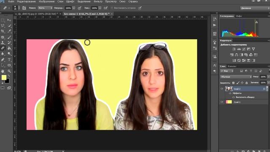270x152 pixels.
Task: Open eraser Режим dropdown showing Кисть
Action: [x=45, y=8]
